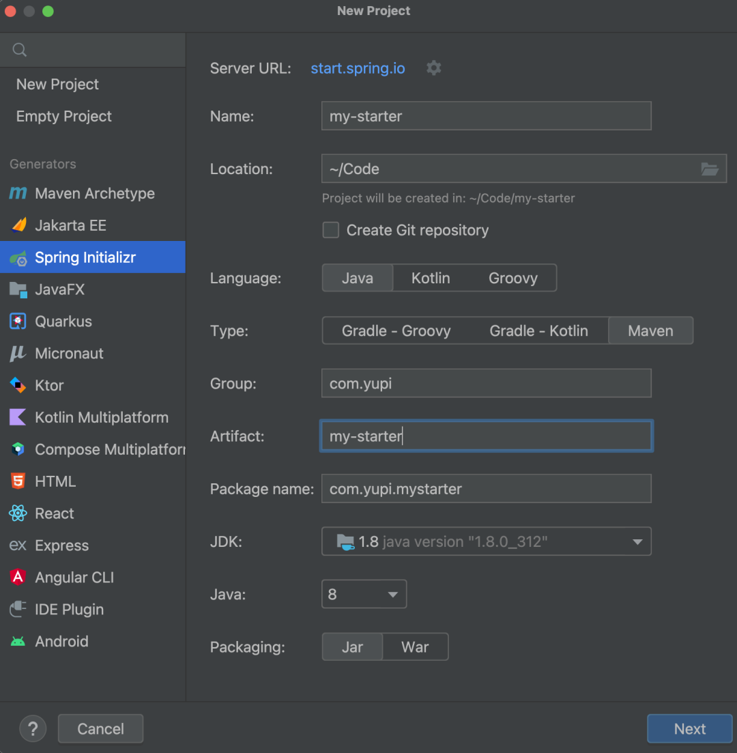Select Empty Project in the sidebar
737x753 pixels.
pos(64,117)
